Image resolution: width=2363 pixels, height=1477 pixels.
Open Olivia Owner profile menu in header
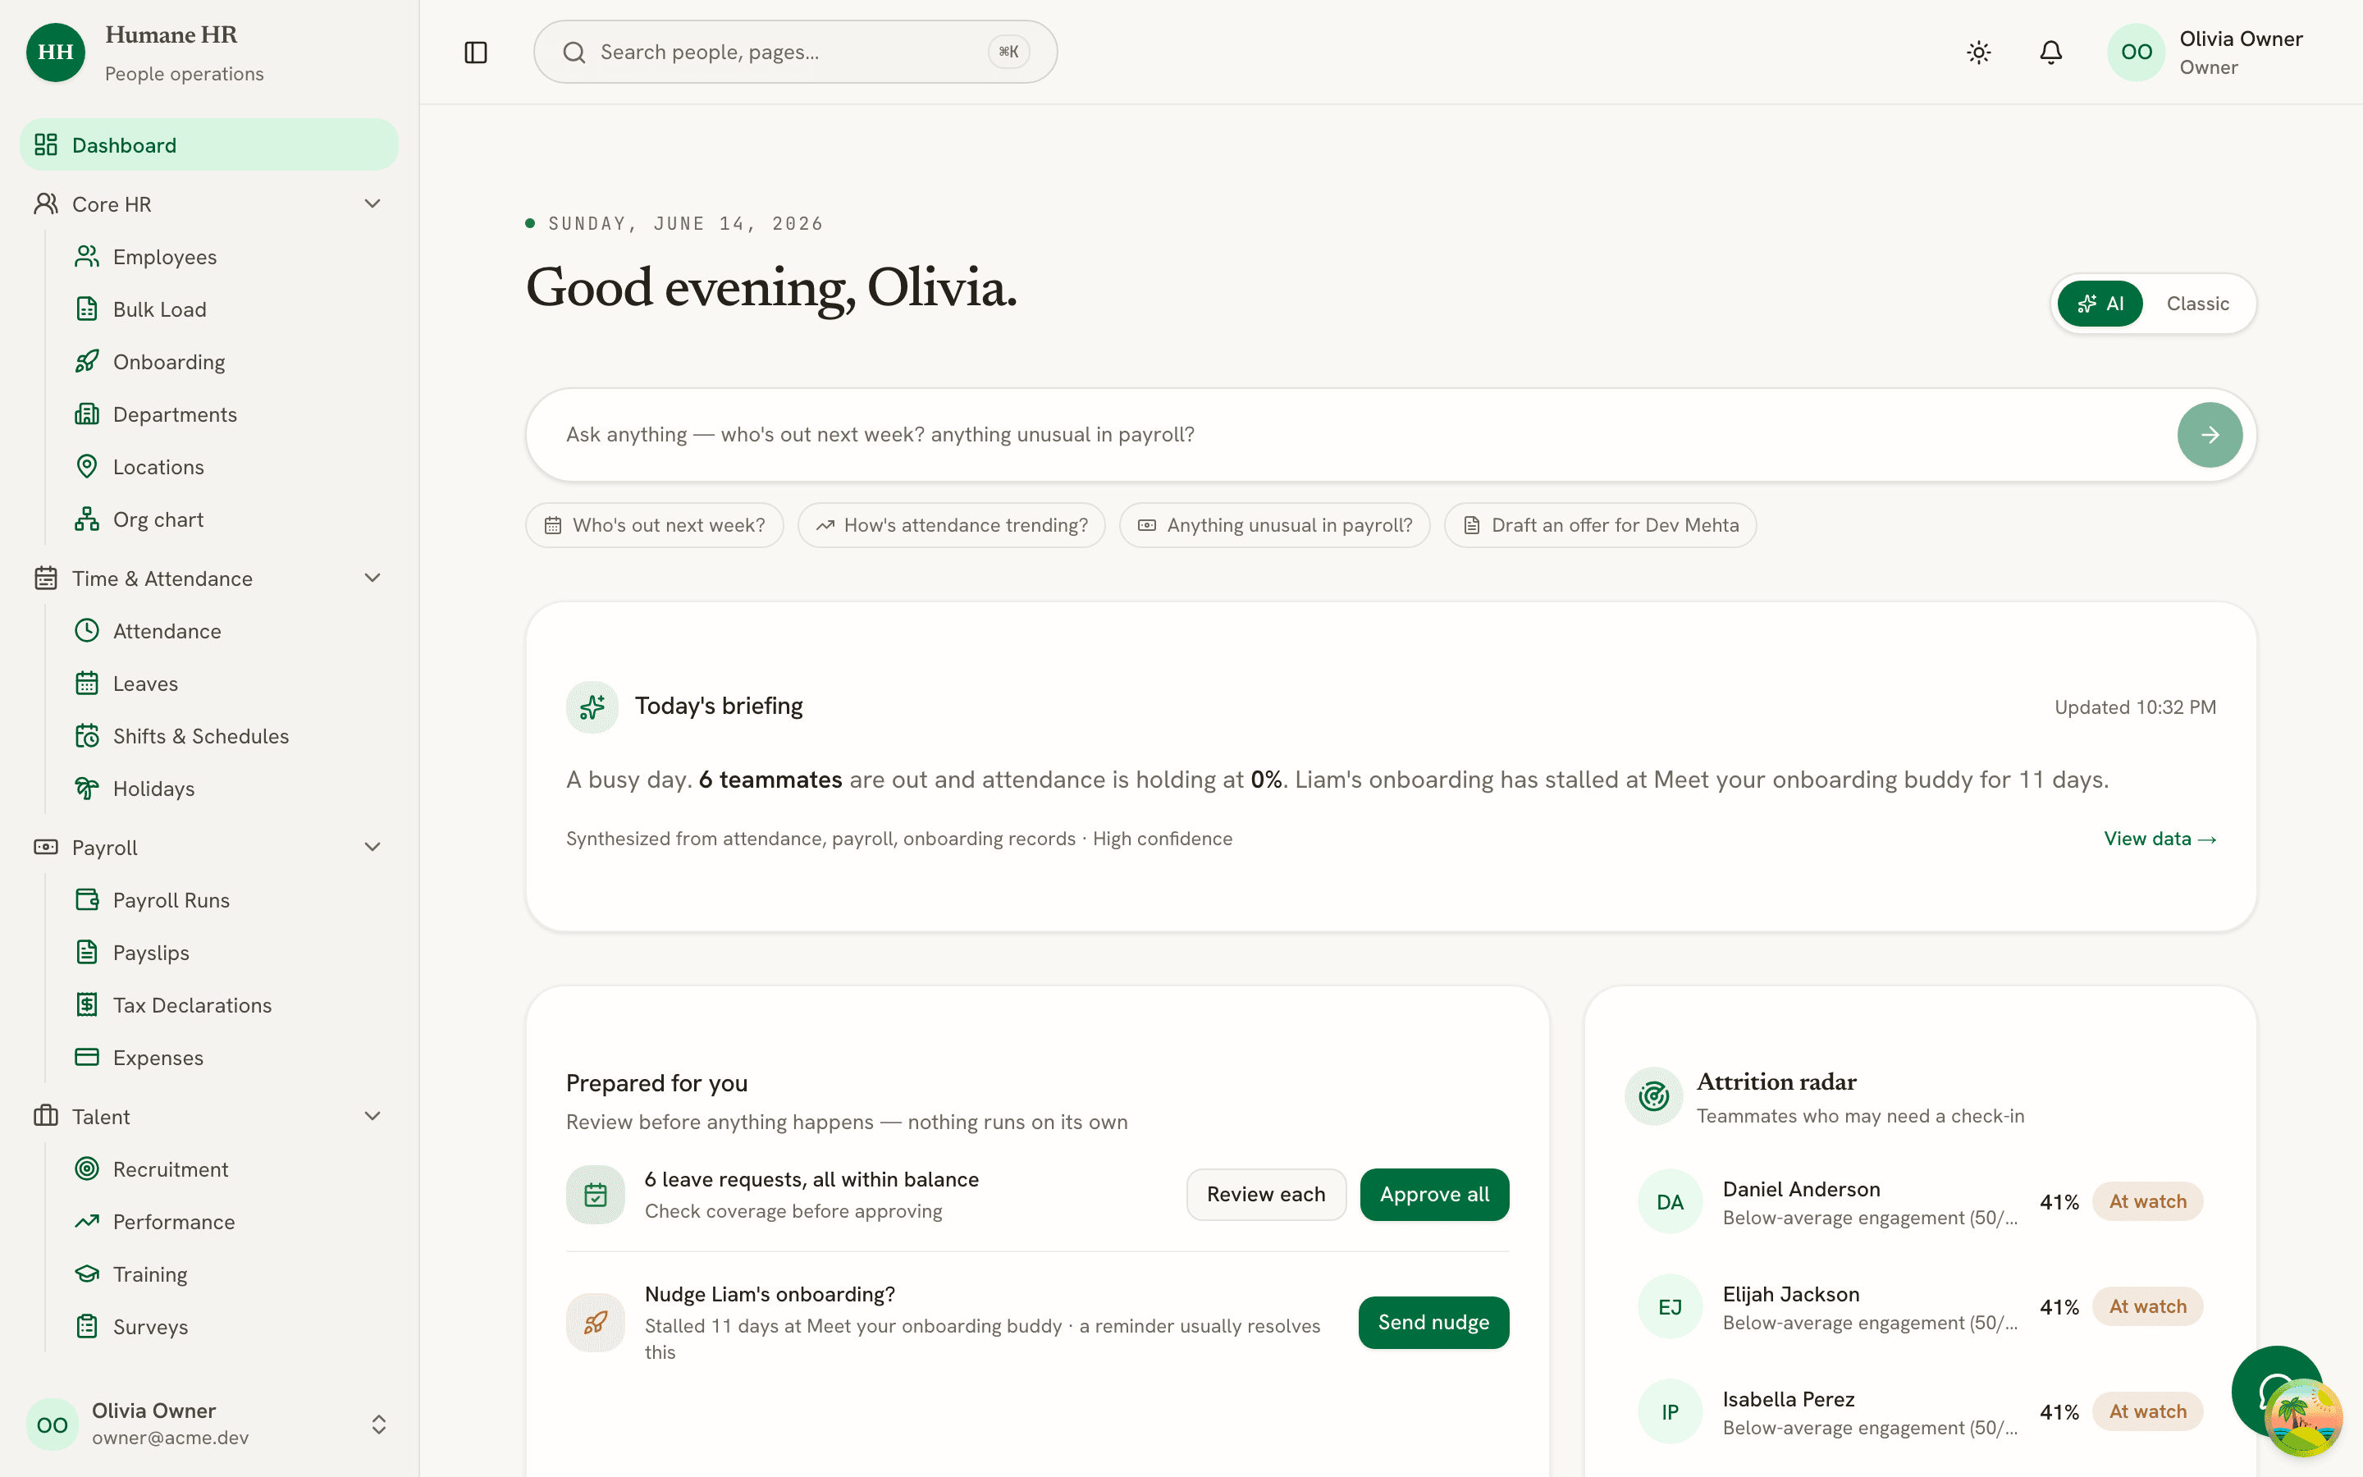(2207, 52)
